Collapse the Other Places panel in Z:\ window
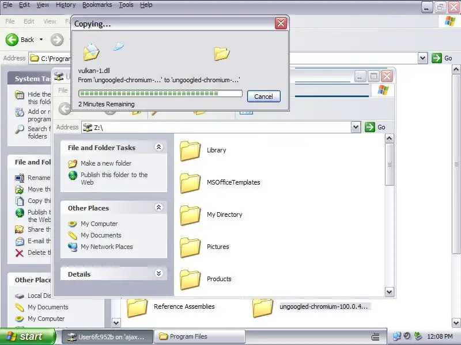The height and width of the screenshot is (345, 461). click(x=159, y=208)
